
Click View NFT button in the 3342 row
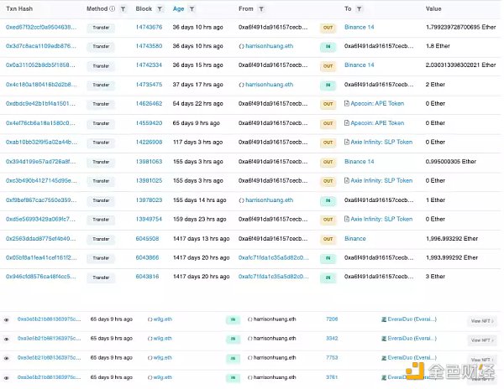pyautogui.click(x=482, y=340)
